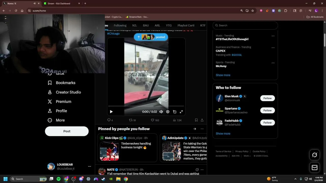Screen dimensions: 326x183
Task: Follow Spartans
Action: 267,110
